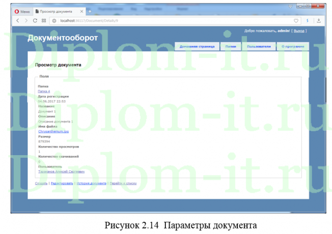Open the История документа link
The width and height of the screenshot is (332, 234).
click(x=91, y=183)
